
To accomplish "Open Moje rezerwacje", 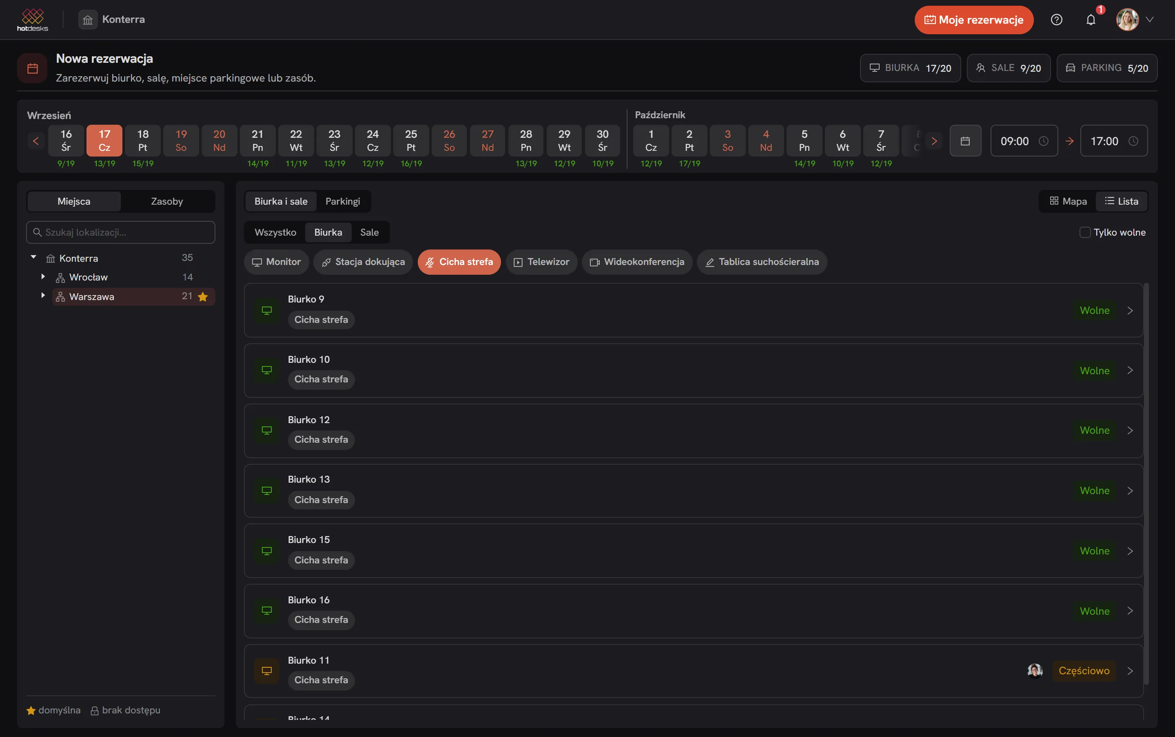I will [973, 20].
